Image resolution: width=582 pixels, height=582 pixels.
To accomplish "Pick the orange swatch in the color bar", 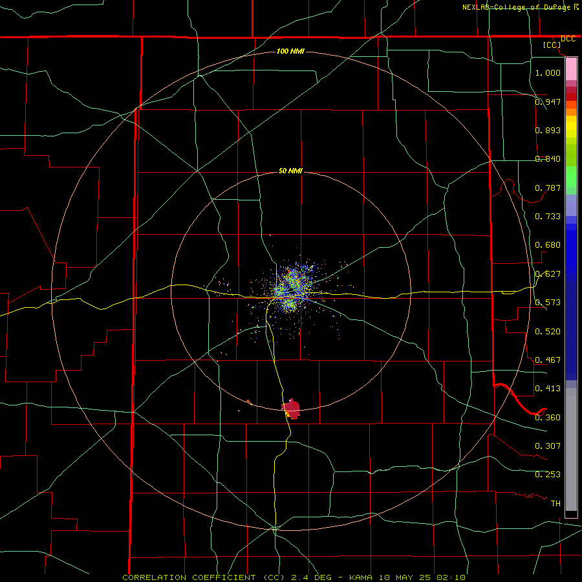I will tap(571, 112).
